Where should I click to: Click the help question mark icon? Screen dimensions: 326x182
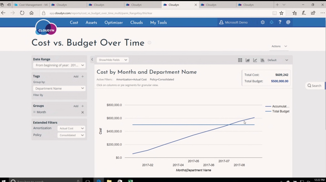(280, 23)
